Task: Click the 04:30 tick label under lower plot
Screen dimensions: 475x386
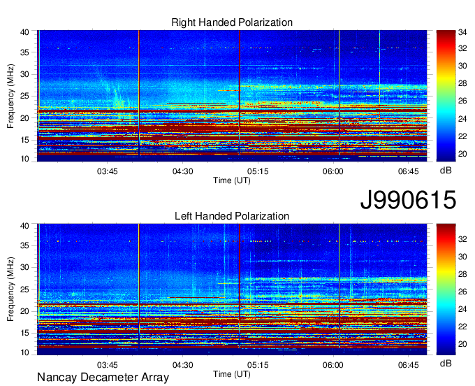Action: coord(183,365)
